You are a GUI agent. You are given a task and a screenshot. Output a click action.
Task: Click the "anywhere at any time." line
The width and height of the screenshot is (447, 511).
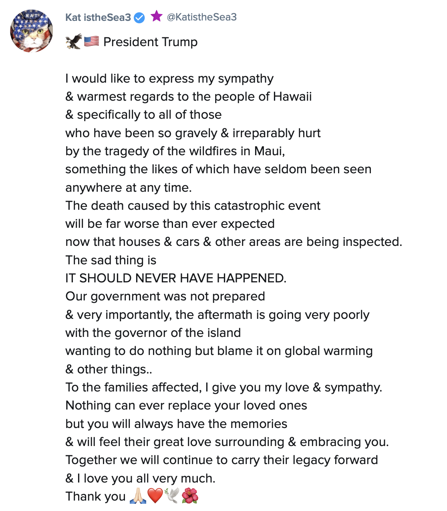129,187
